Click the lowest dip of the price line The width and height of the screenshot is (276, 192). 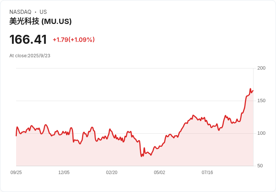pyautogui.click(x=142, y=156)
